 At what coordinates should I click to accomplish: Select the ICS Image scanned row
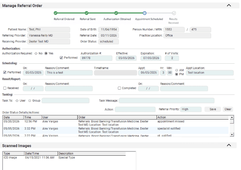64,157
